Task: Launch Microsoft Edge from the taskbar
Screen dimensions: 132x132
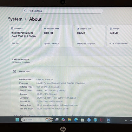Action: pyautogui.click(x=76, y=120)
